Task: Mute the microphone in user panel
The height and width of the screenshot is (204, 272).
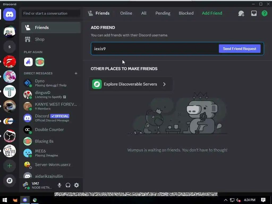Action: [x=59, y=185]
